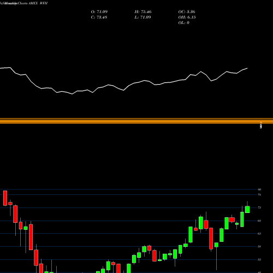
Task: Click the 72 price axis label
Action: pyautogui.click(x=259, y=207)
